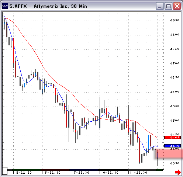This screenshot has width=183, height=177.
Task: Click the blue session bar above 7-22:30
Action: [x=84, y=170]
